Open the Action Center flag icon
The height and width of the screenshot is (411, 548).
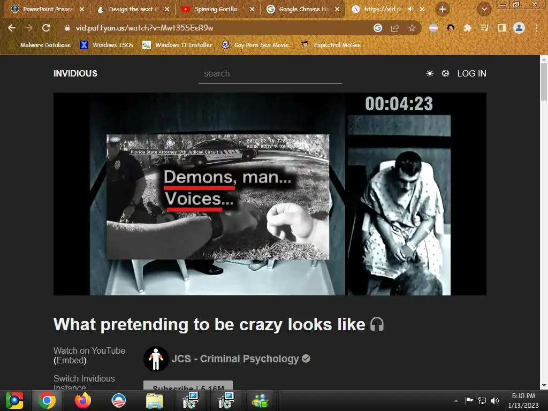[x=469, y=400]
